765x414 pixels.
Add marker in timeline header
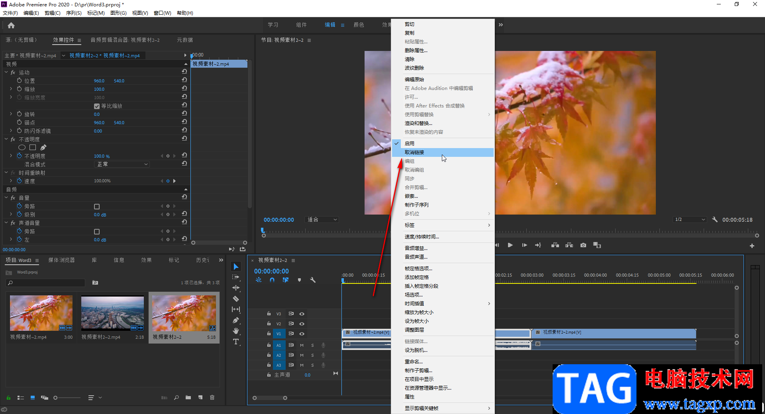click(x=299, y=280)
